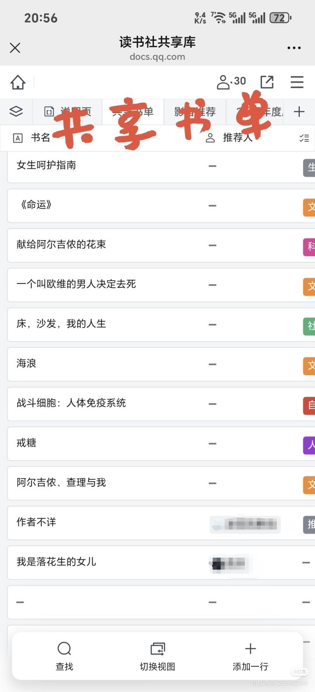Image resolution: width=315 pixels, height=692 pixels.
Task: Open browser three-dot more options
Action: (294, 48)
